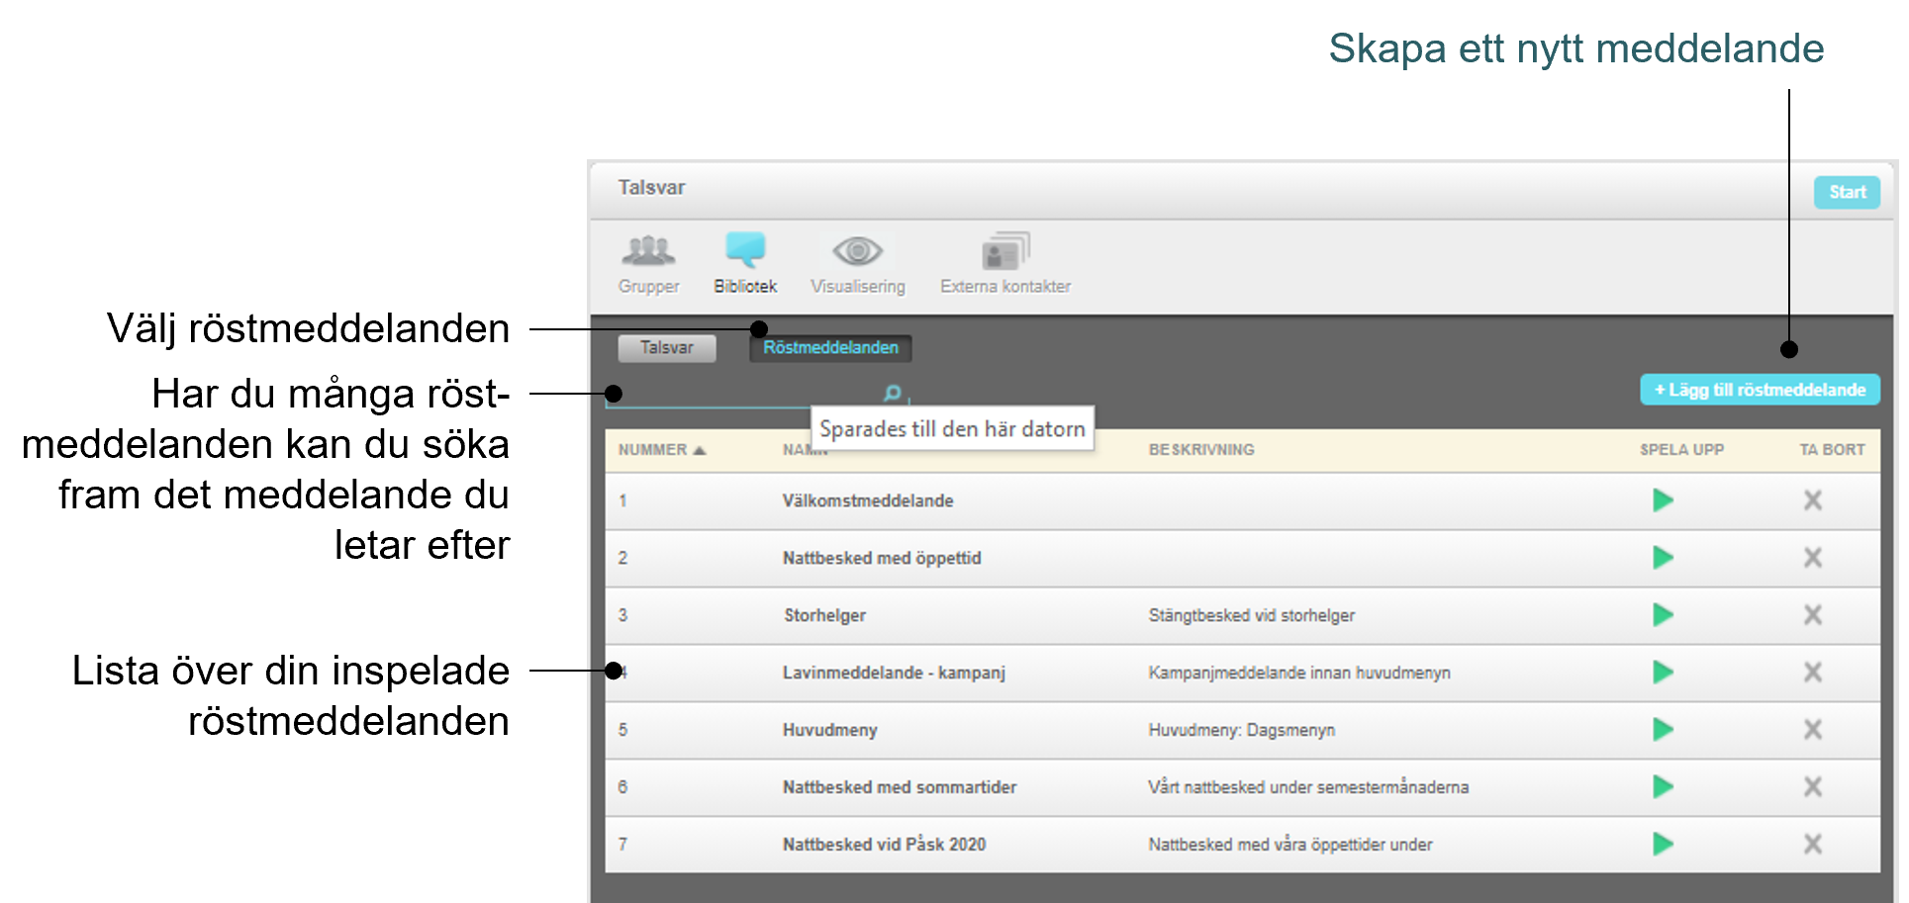The image size is (1909, 903).
Task: Focus the voice message search field
Action: point(743,394)
